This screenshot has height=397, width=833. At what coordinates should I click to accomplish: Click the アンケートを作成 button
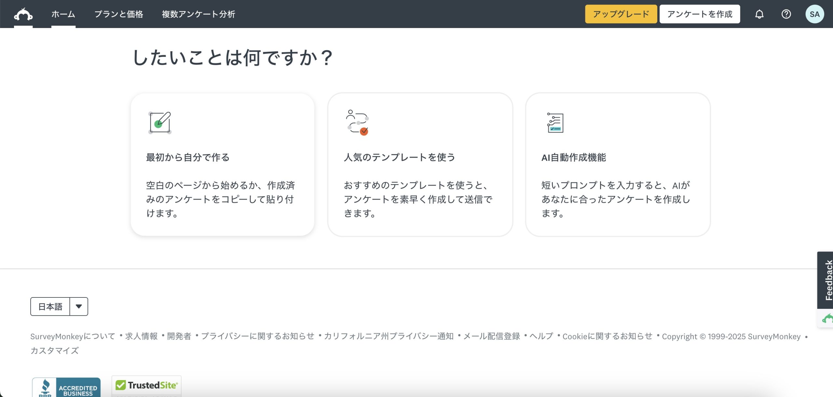point(700,14)
